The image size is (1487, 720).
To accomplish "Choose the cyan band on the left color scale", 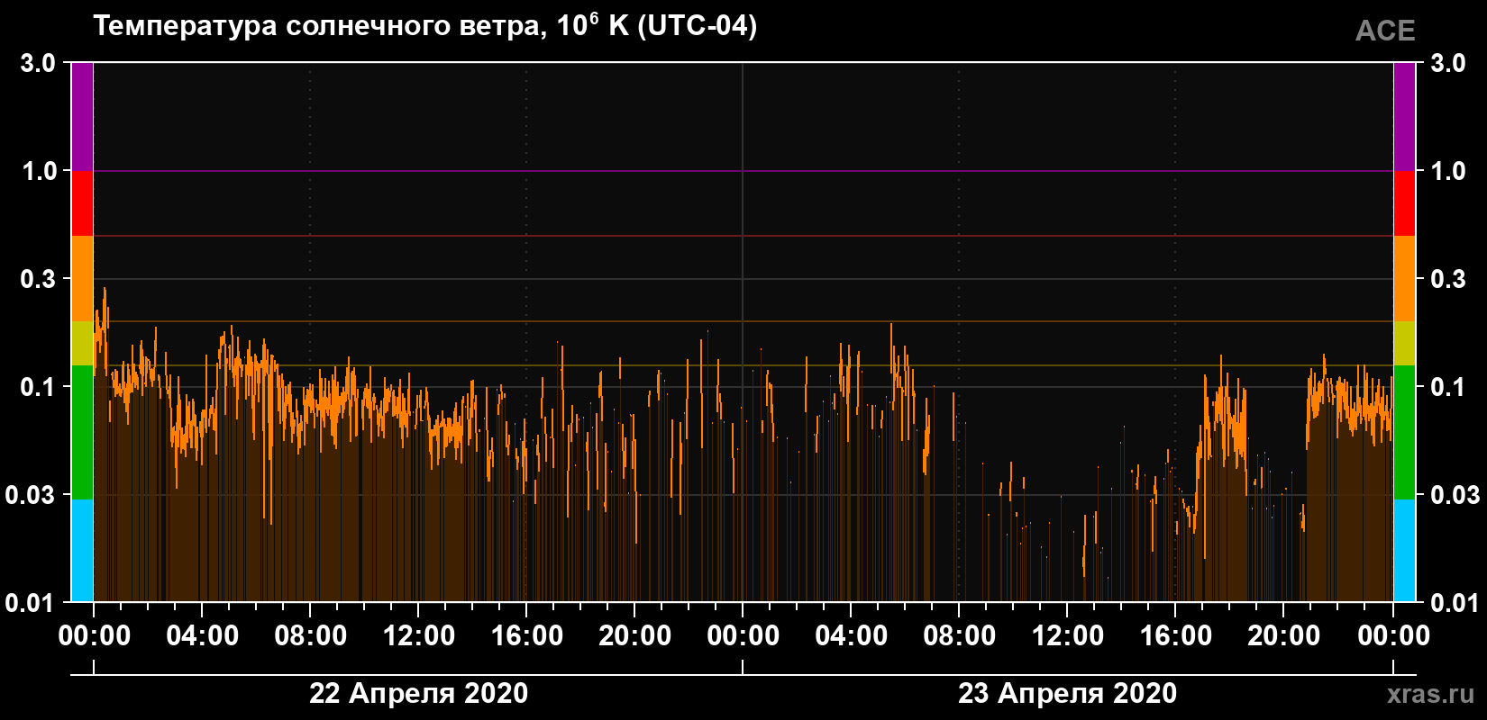I will point(82,550).
